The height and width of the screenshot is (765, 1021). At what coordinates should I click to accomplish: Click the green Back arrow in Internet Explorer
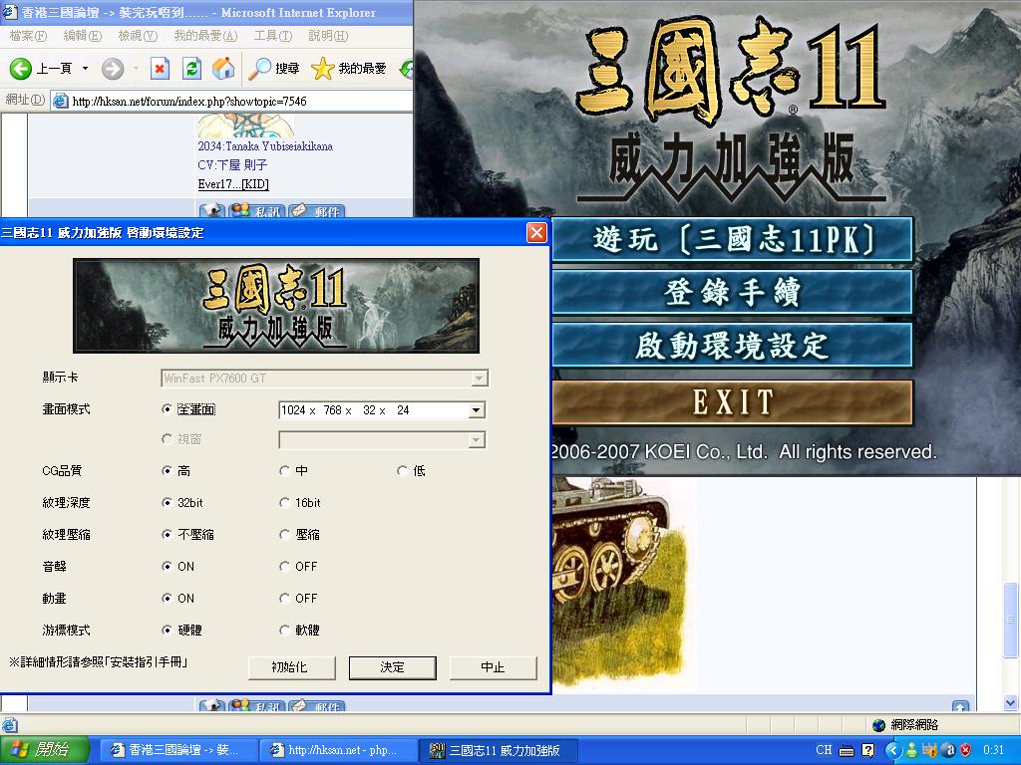tap(20, 69)
